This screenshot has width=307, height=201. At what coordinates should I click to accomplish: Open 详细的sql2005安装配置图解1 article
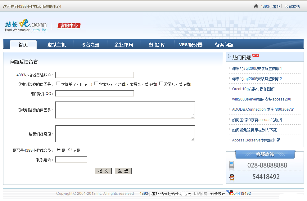[x=257, y=69]
